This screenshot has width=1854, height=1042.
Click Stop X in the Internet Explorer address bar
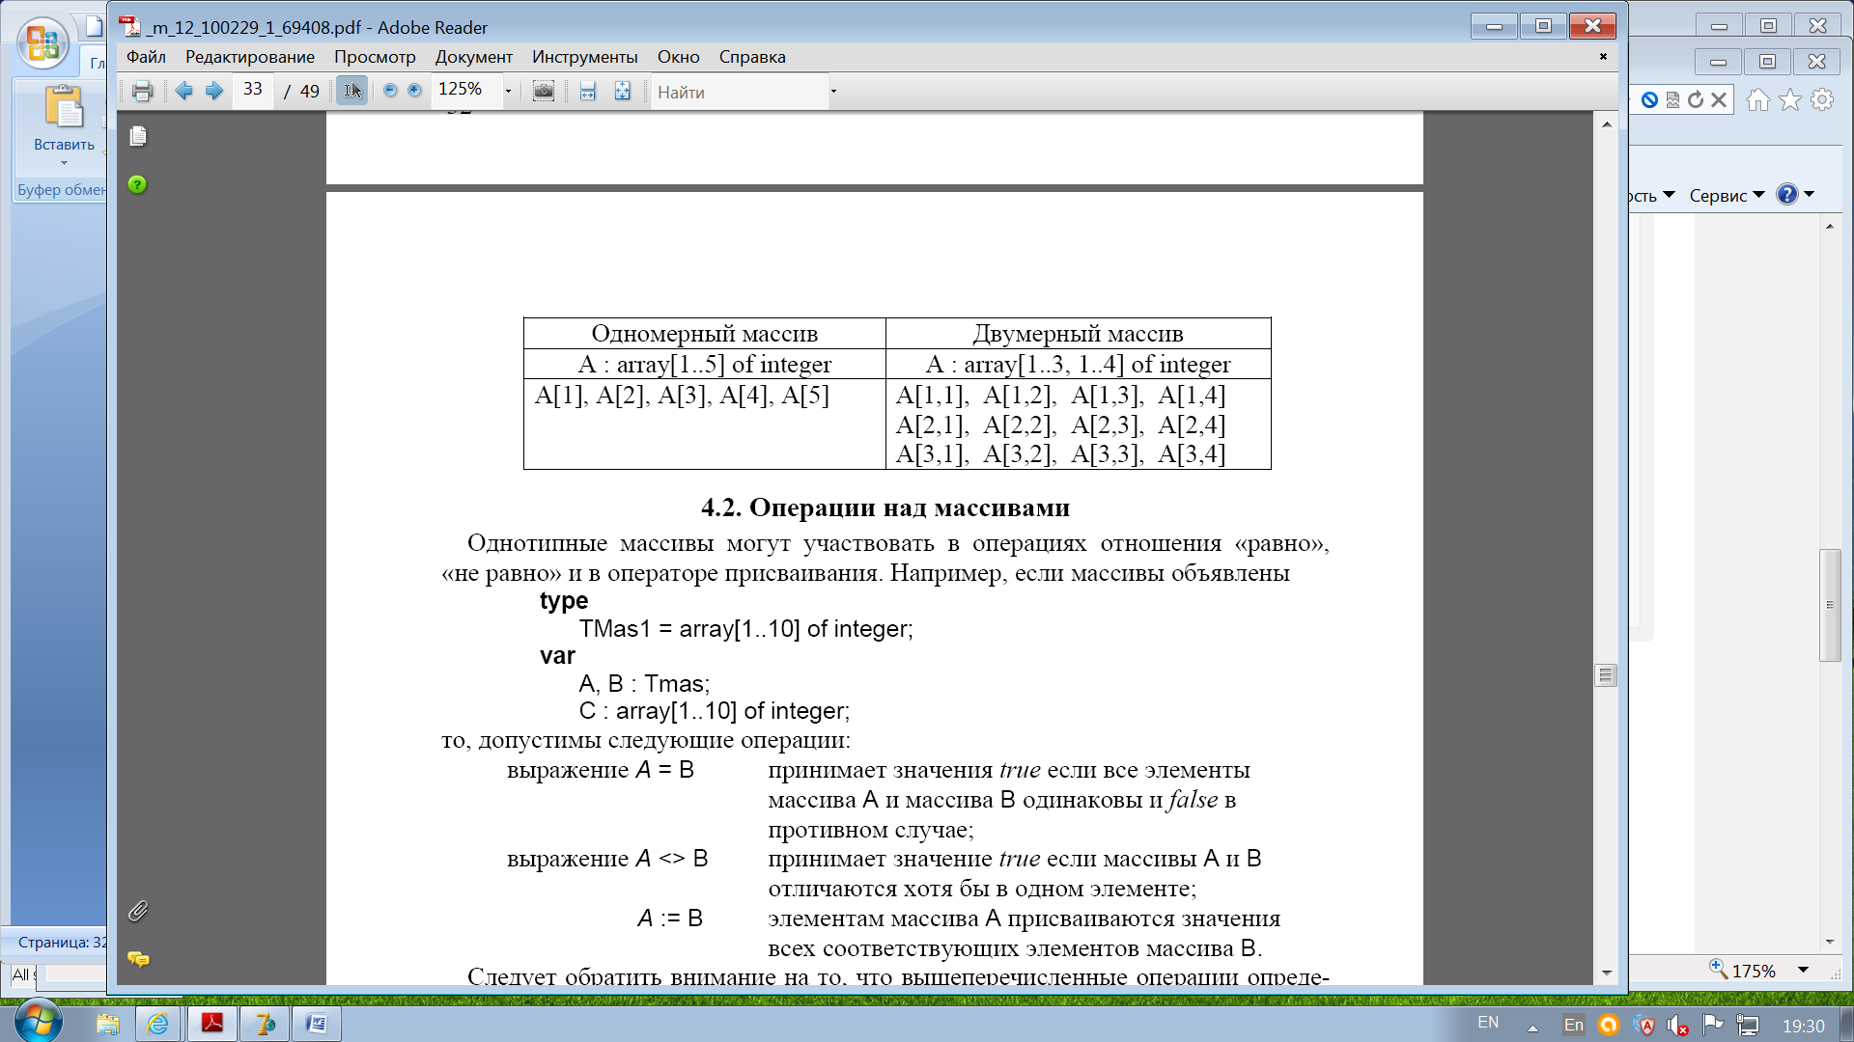[x=1719, y=99]
